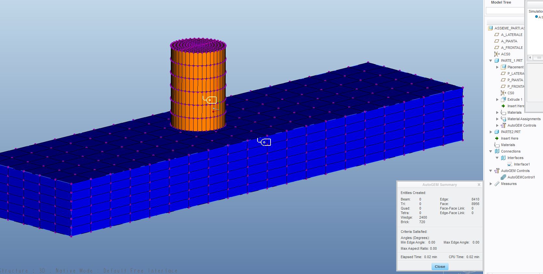This screenshot has width=543, height=274.
Task: Click the 'ACS0' label
Action: (x=505, y=54)
